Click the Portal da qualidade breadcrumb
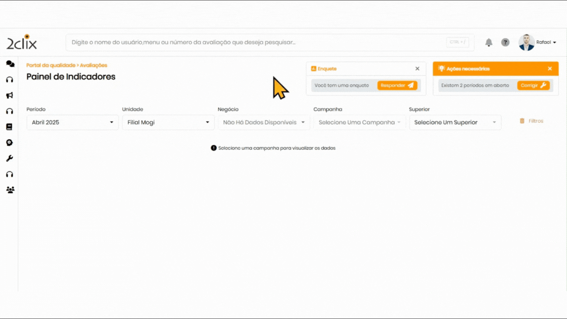Screen dimensions: 567x319 click(51, 65)
